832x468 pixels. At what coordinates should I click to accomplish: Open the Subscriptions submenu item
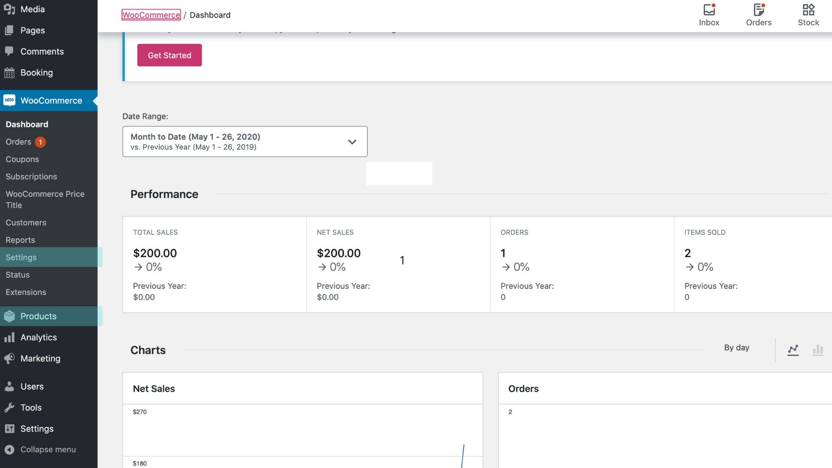[31, 176]
